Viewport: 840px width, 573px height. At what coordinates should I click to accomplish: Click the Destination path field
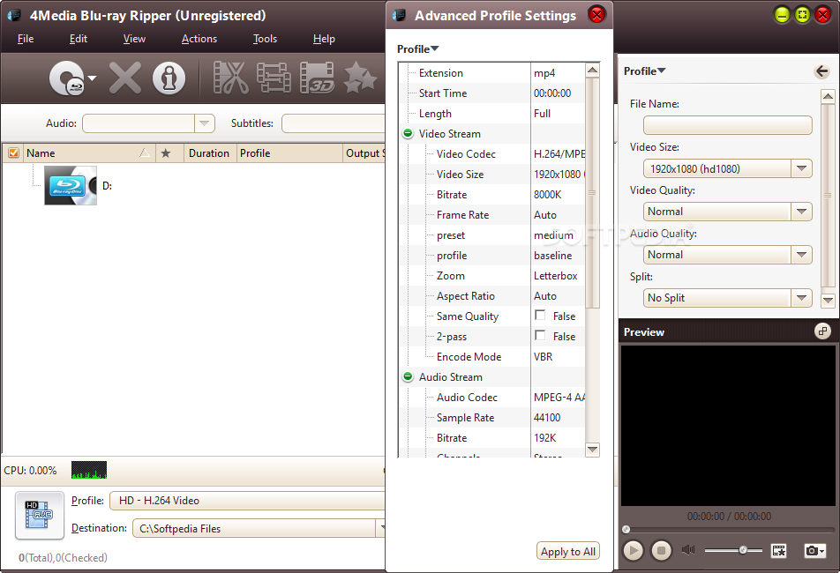[x=254, y=529]
